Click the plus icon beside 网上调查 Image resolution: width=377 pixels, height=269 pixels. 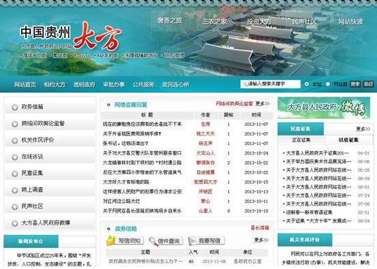point(15,190)
